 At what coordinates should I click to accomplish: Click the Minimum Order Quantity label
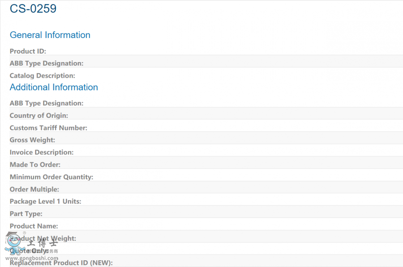pyautogui.click(x=51, y=177)
